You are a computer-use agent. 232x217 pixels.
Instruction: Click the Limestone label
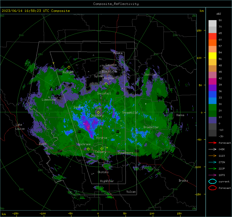pos(49,100)
